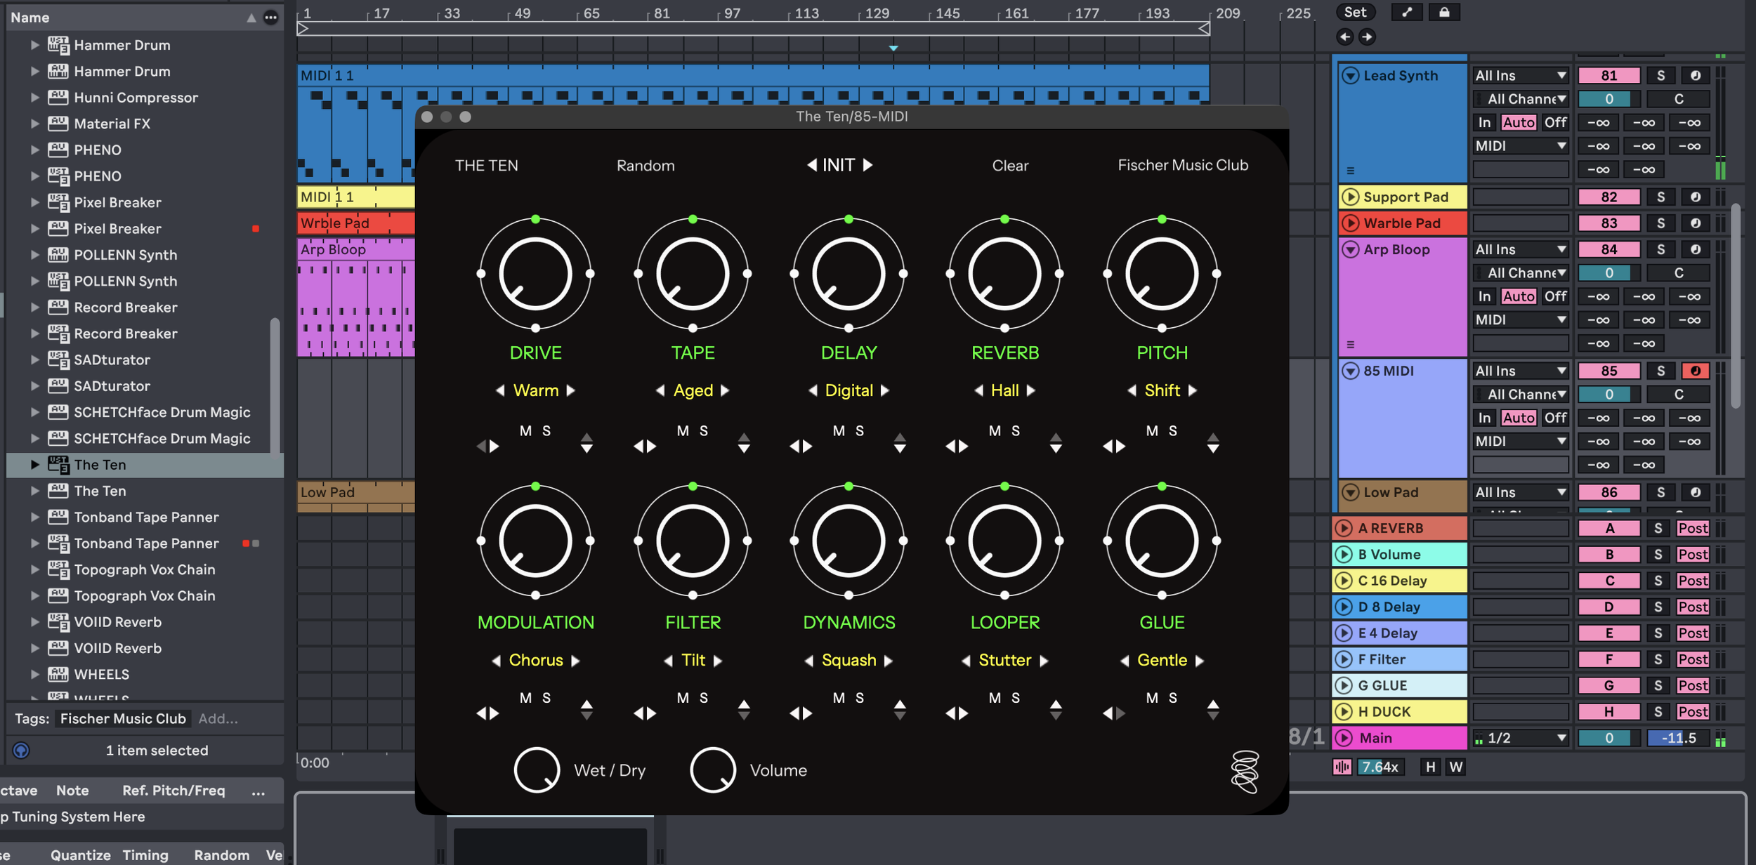This screenshot has height=865, width=1756.
Task: Expand the VOIID Reverb first entry
Action: [x=34, y=622]
